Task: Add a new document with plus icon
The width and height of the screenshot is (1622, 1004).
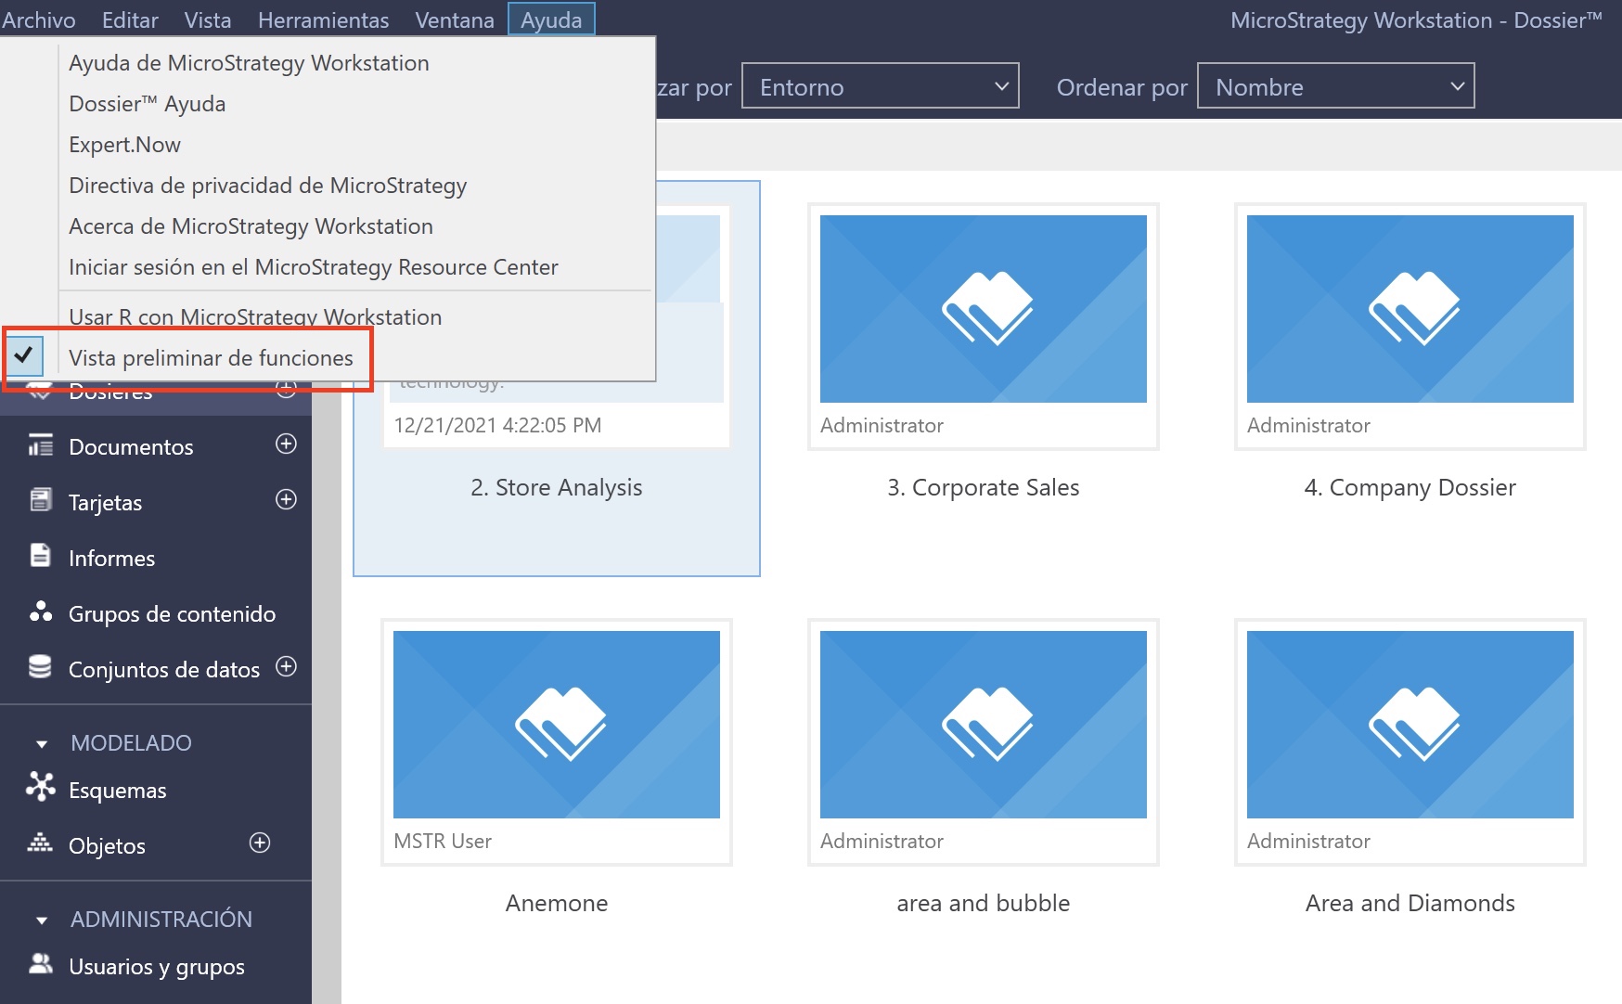Action: point(287,444)
